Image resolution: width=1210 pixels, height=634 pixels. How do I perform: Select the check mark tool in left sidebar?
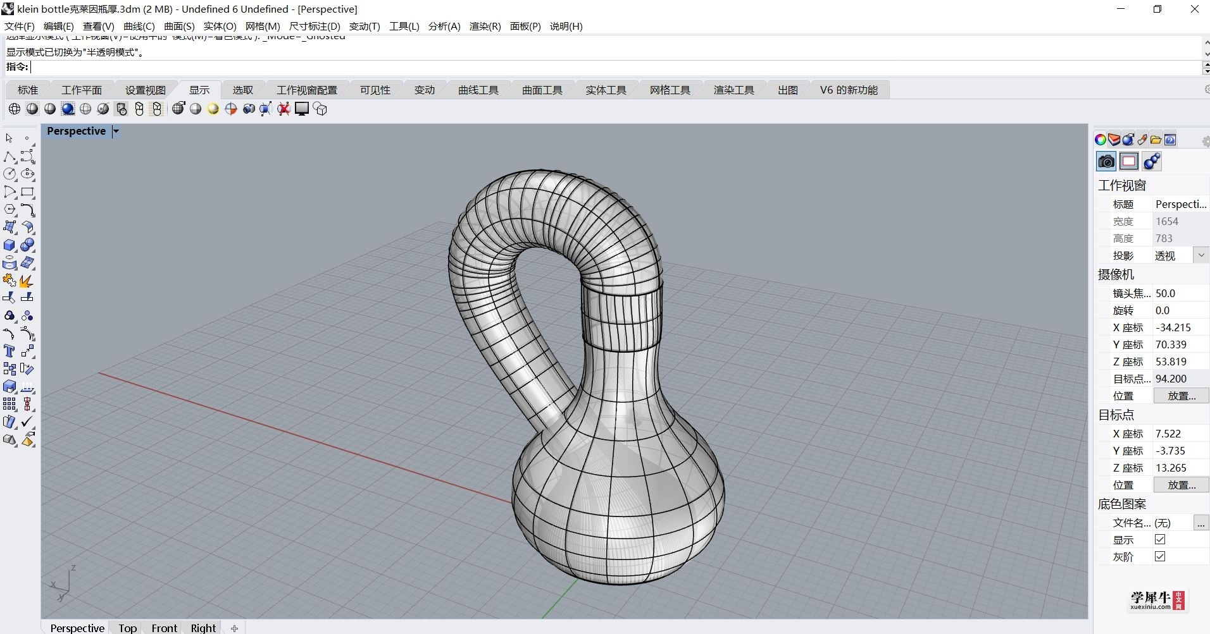[x=27, y=422]
